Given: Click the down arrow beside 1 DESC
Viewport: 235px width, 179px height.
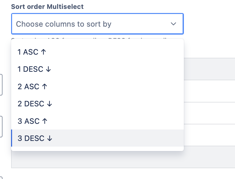Looking at the screenshot, I should [48, 69].
